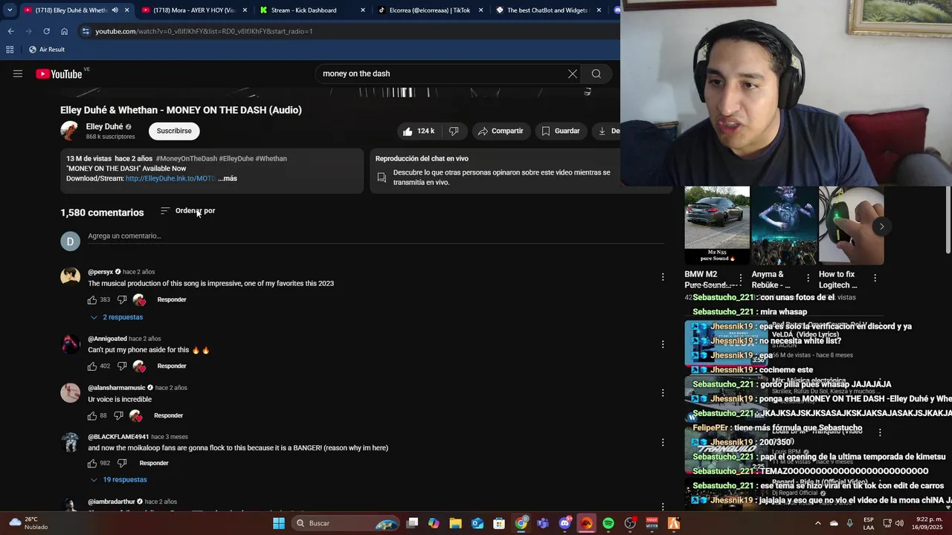Open options menu for @persyx comment

coord(663,277)
